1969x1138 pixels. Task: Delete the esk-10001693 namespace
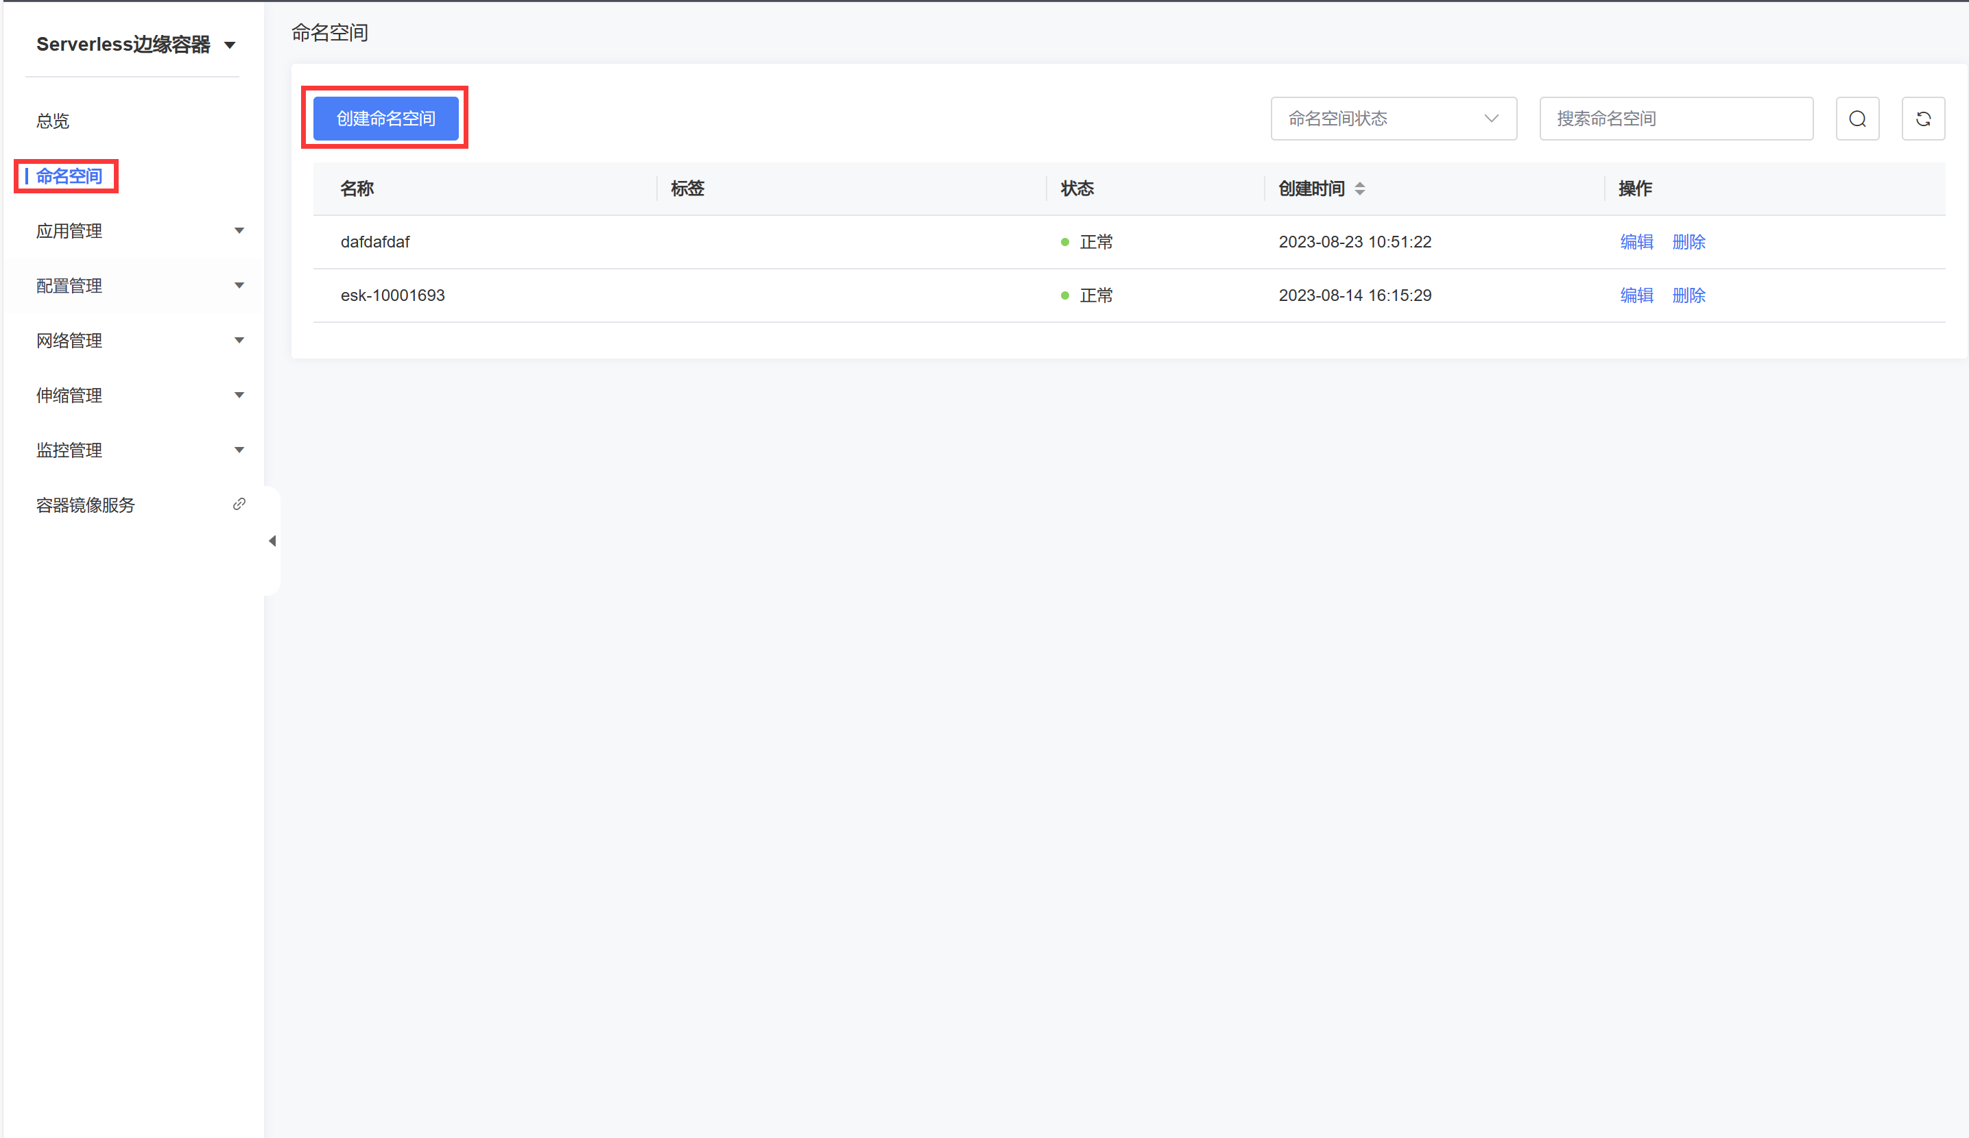point(1688,295)
